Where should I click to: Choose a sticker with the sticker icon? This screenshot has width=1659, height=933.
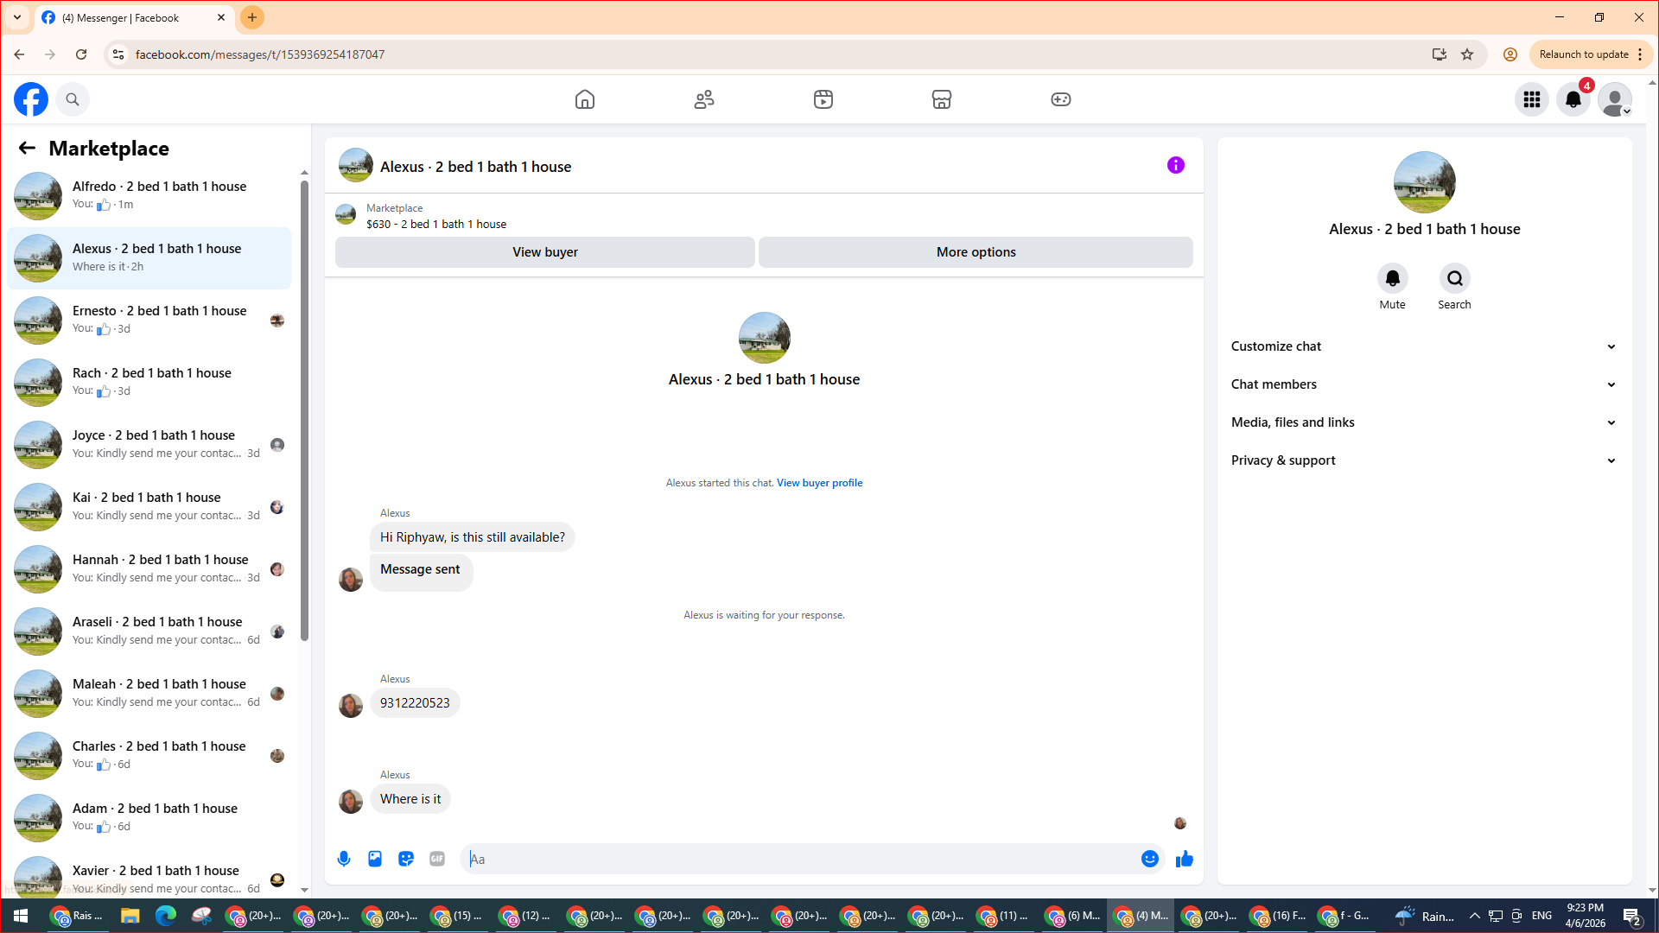pos(406,859)
